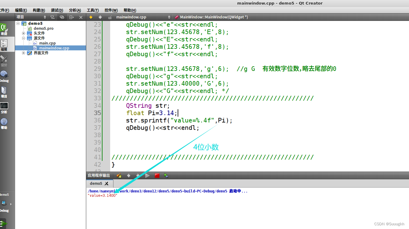Click the demo5 build path output line

(x=168, y=191)
